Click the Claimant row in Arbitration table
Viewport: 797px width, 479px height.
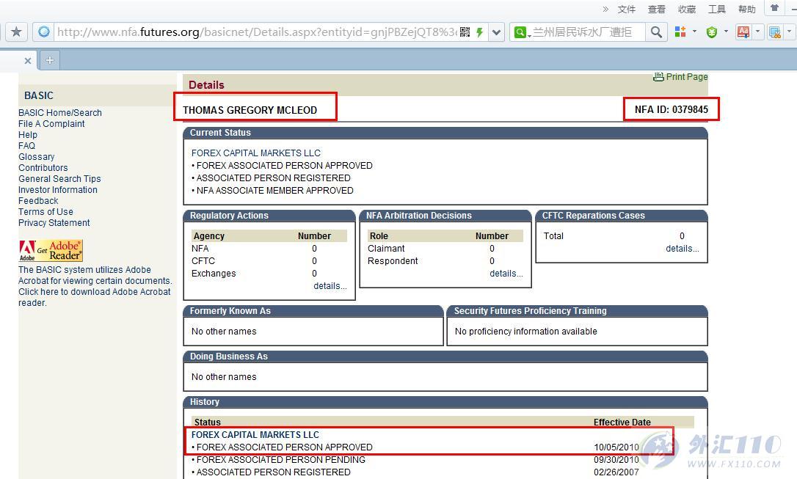445,249
